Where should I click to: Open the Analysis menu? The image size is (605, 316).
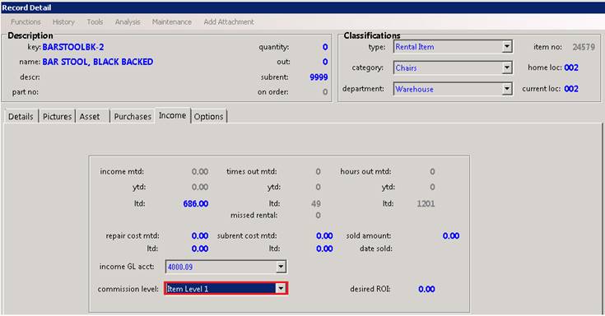point(128,22)
